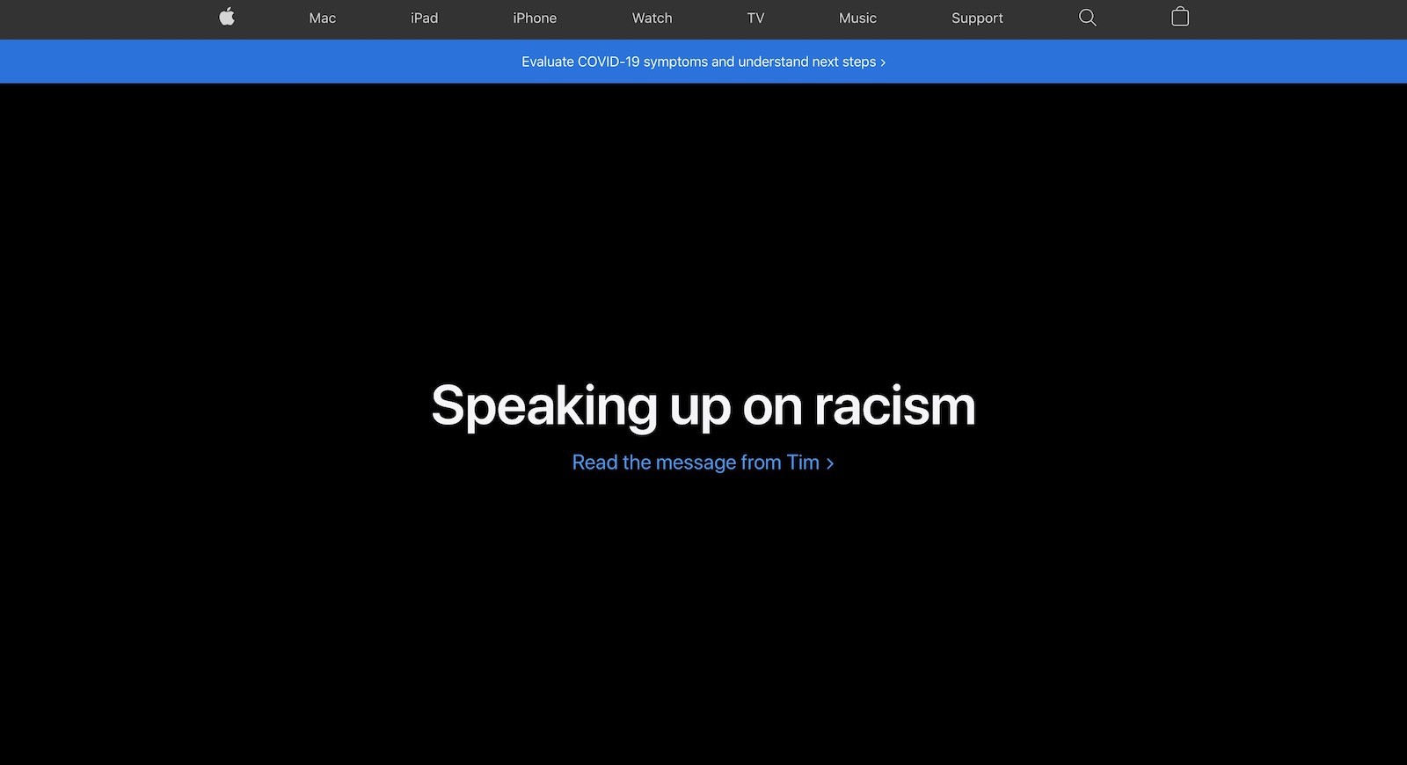
Task: Click the word Evaluate in the blue banner
Action: 547,62
